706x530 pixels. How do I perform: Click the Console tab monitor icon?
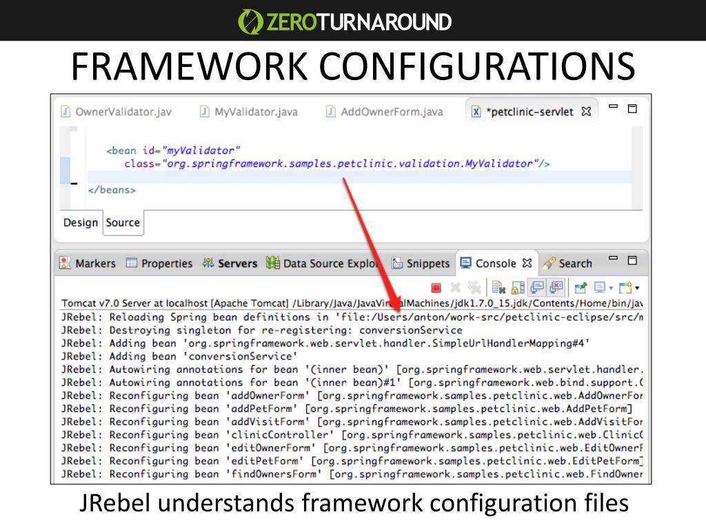(x=465, y=263)
